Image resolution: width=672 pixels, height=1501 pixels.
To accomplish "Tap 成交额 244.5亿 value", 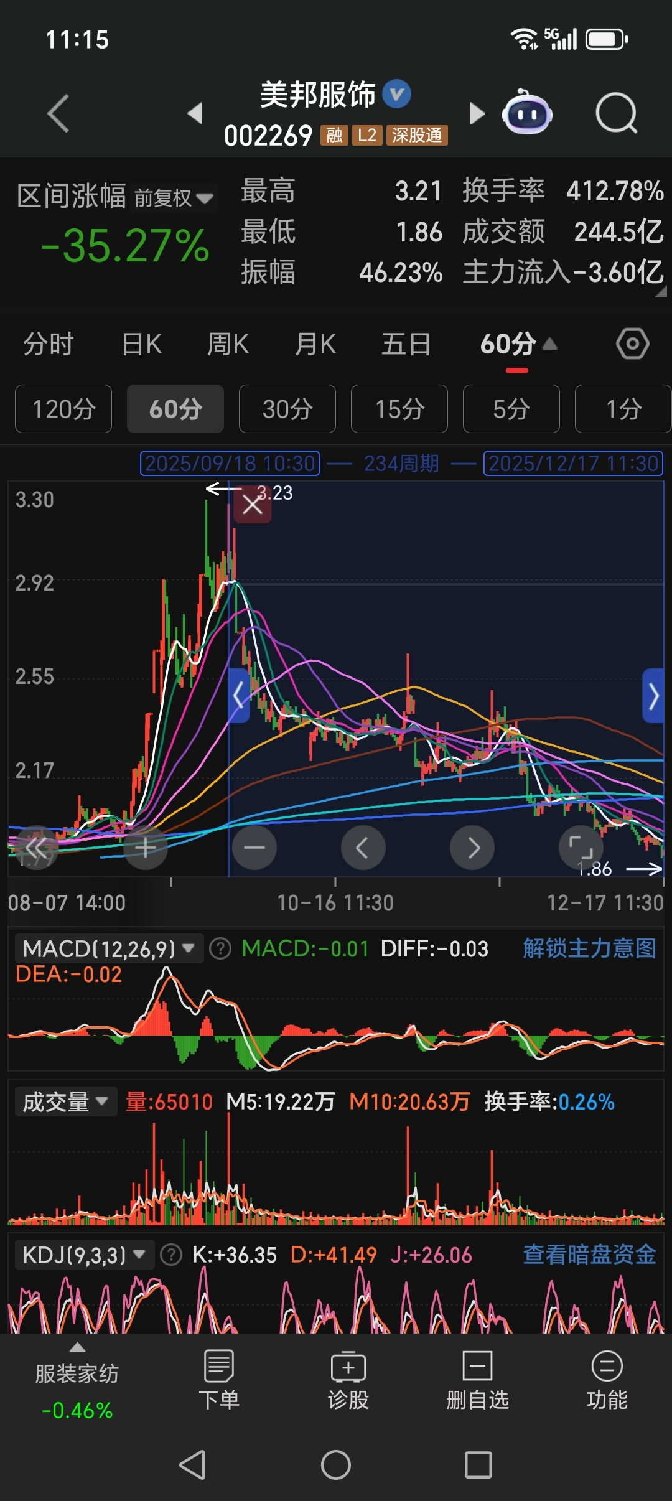I will tap(618, 231).
